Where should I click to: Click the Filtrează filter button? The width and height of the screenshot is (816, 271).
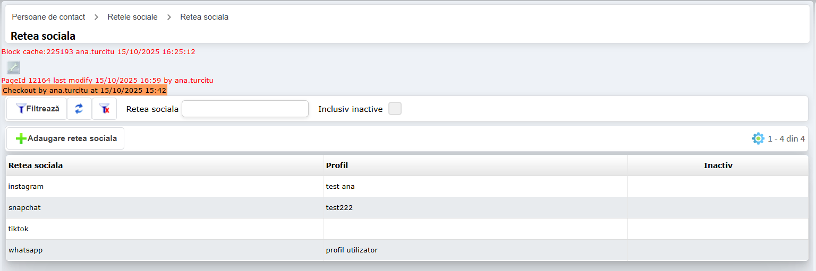pyautogui.click(x=37, y=109)
